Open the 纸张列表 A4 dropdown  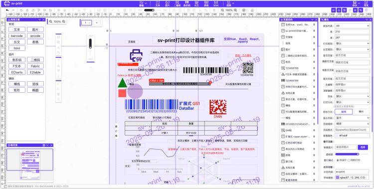pos(352,25)
